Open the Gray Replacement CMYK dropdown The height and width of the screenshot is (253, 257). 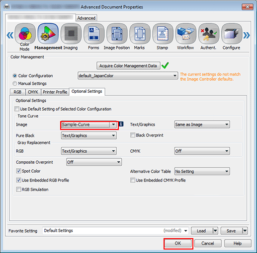pos(202,151)
